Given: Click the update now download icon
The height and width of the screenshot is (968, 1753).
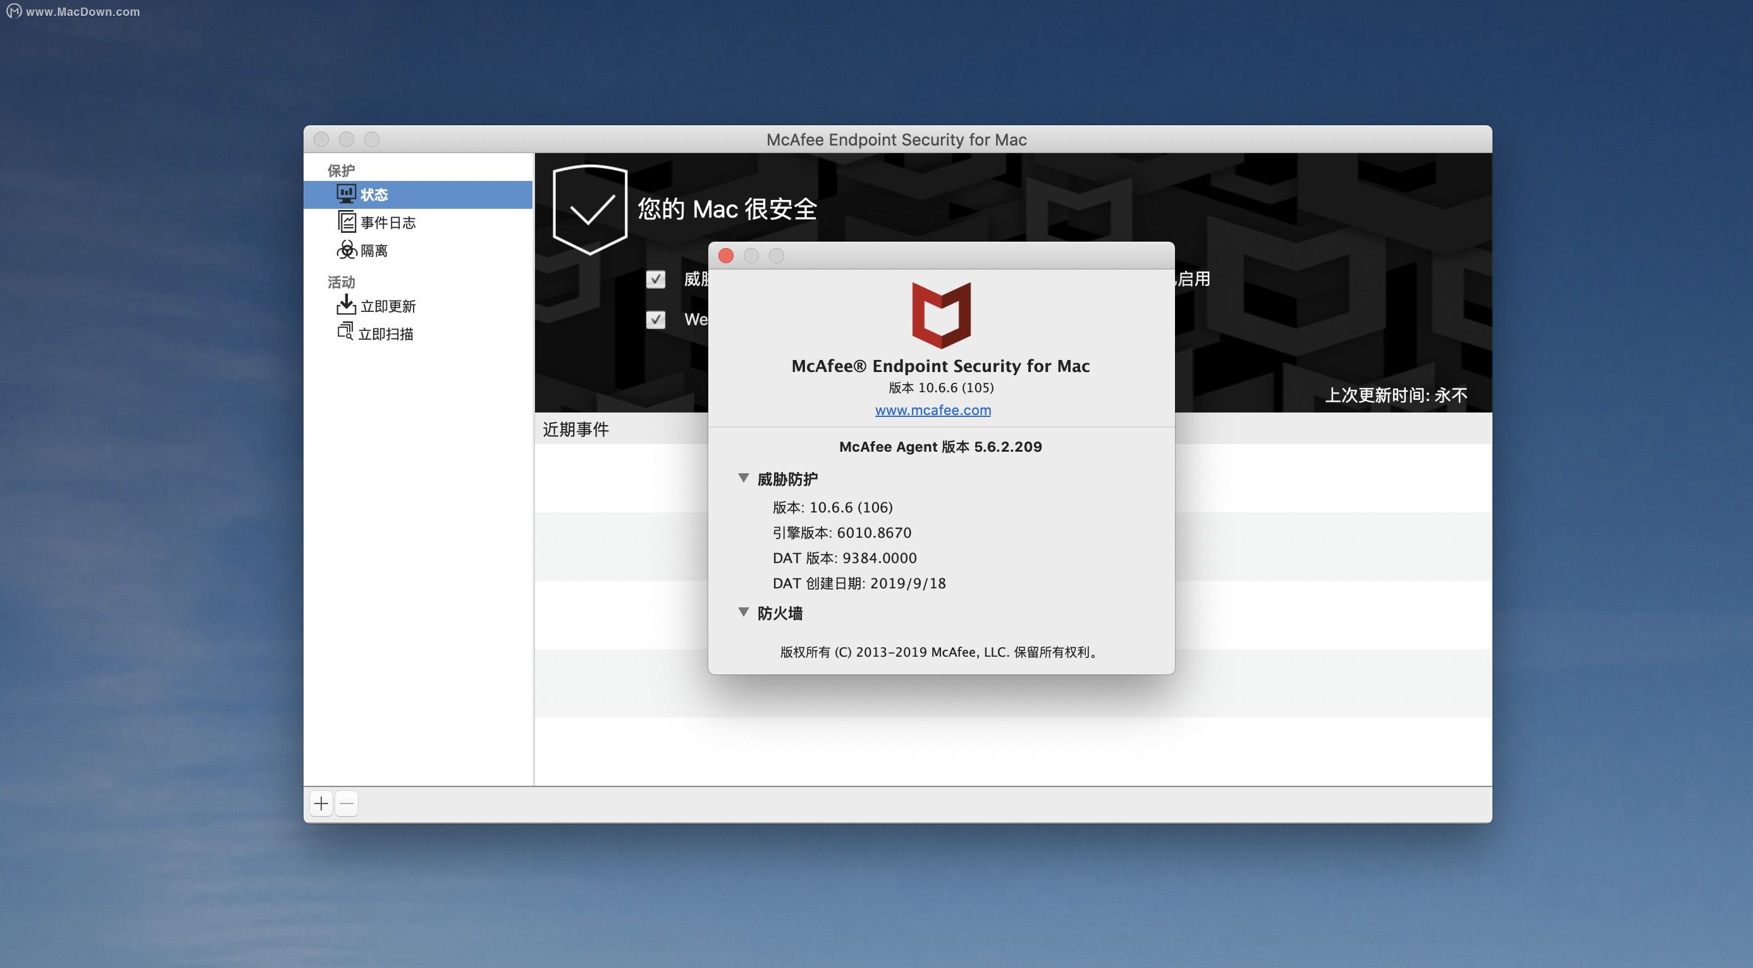Looking at the screenshot, I should coord(346,305).
